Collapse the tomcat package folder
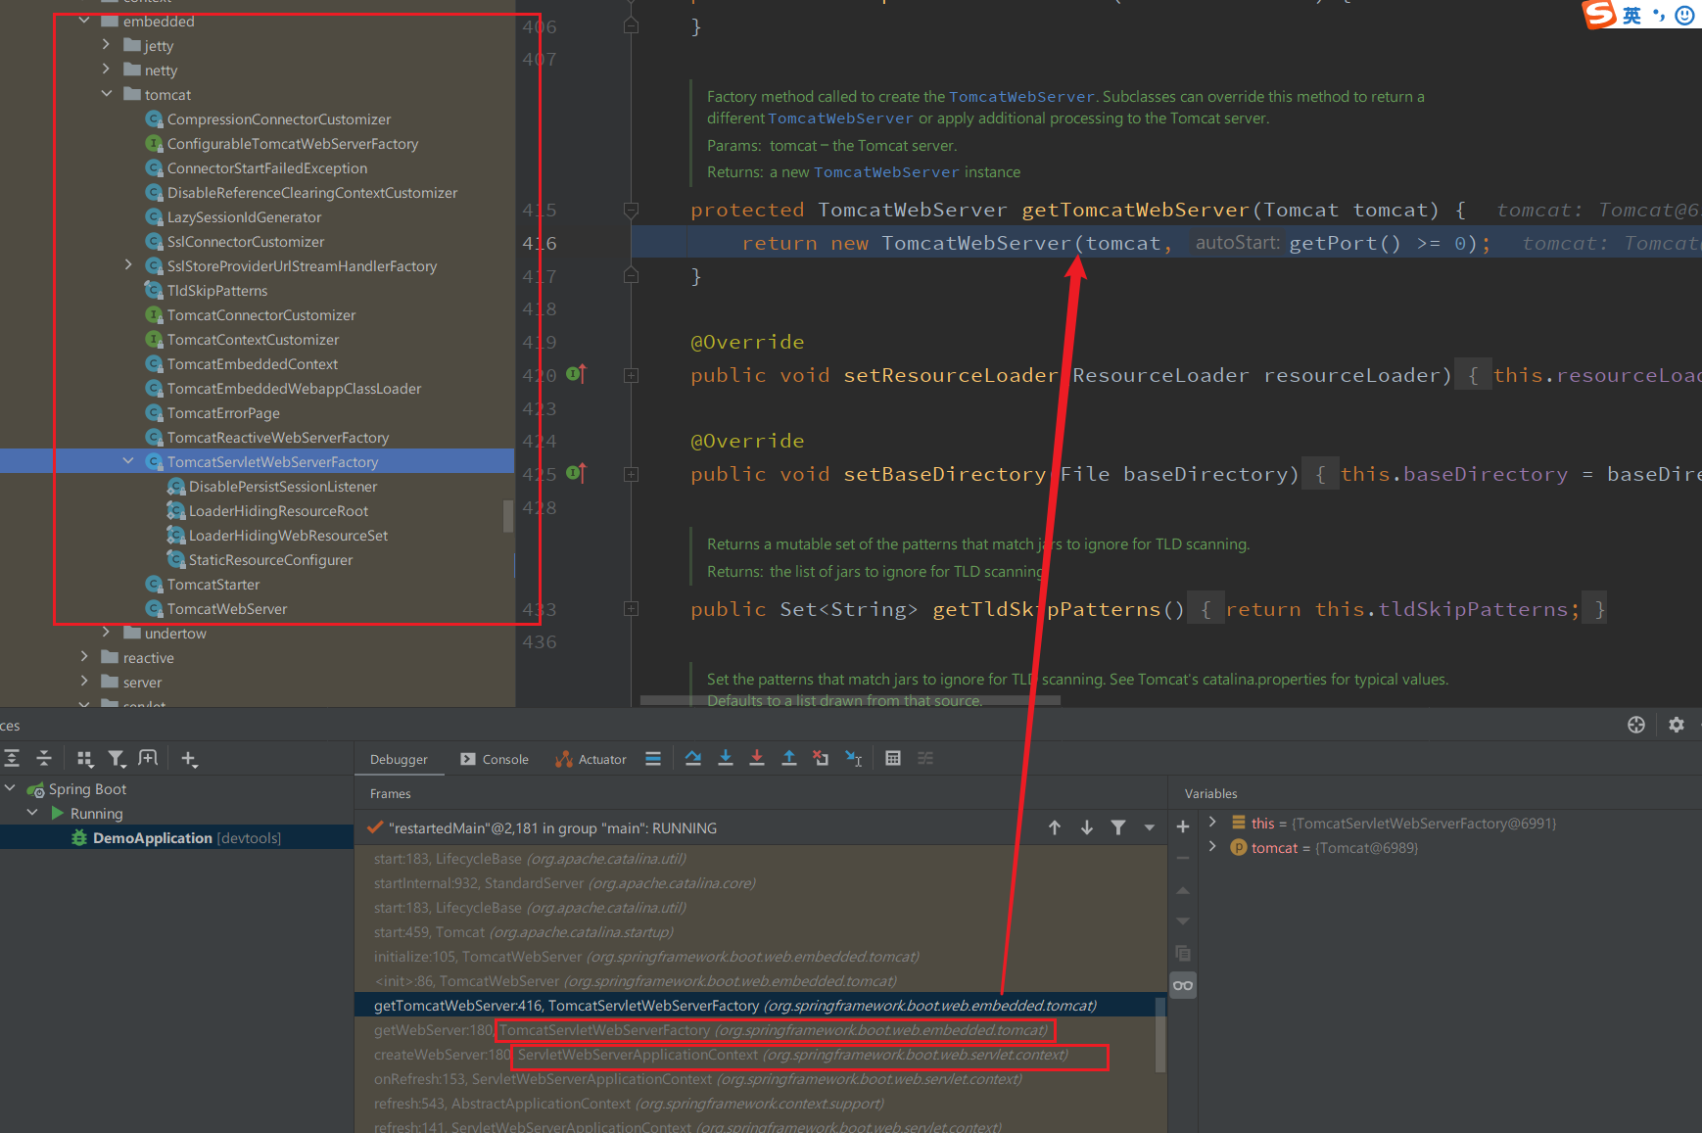Screen dimensions: 1702x1133 (x=106, y=94)
